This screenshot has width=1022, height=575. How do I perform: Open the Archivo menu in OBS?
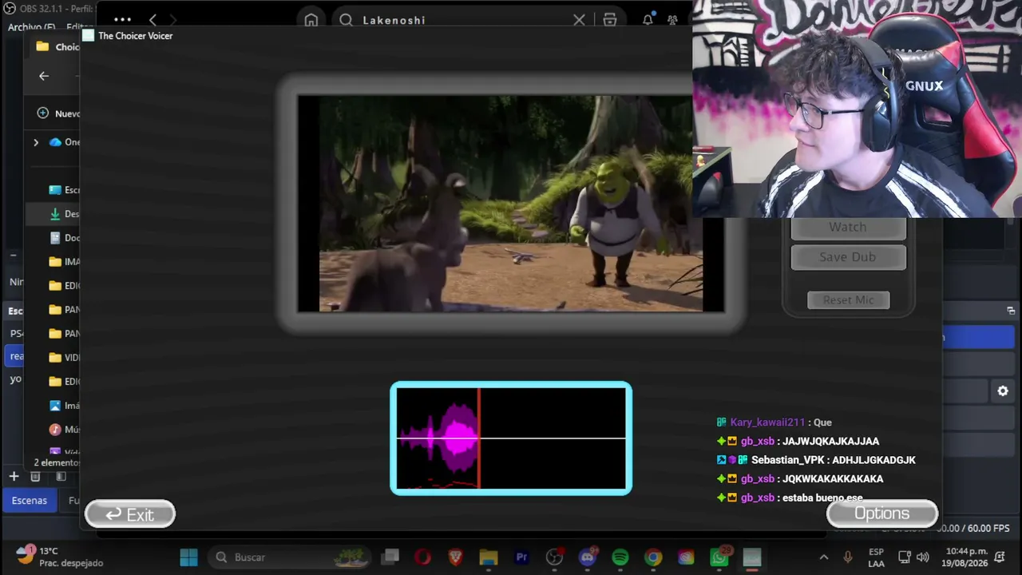(31, 27)
